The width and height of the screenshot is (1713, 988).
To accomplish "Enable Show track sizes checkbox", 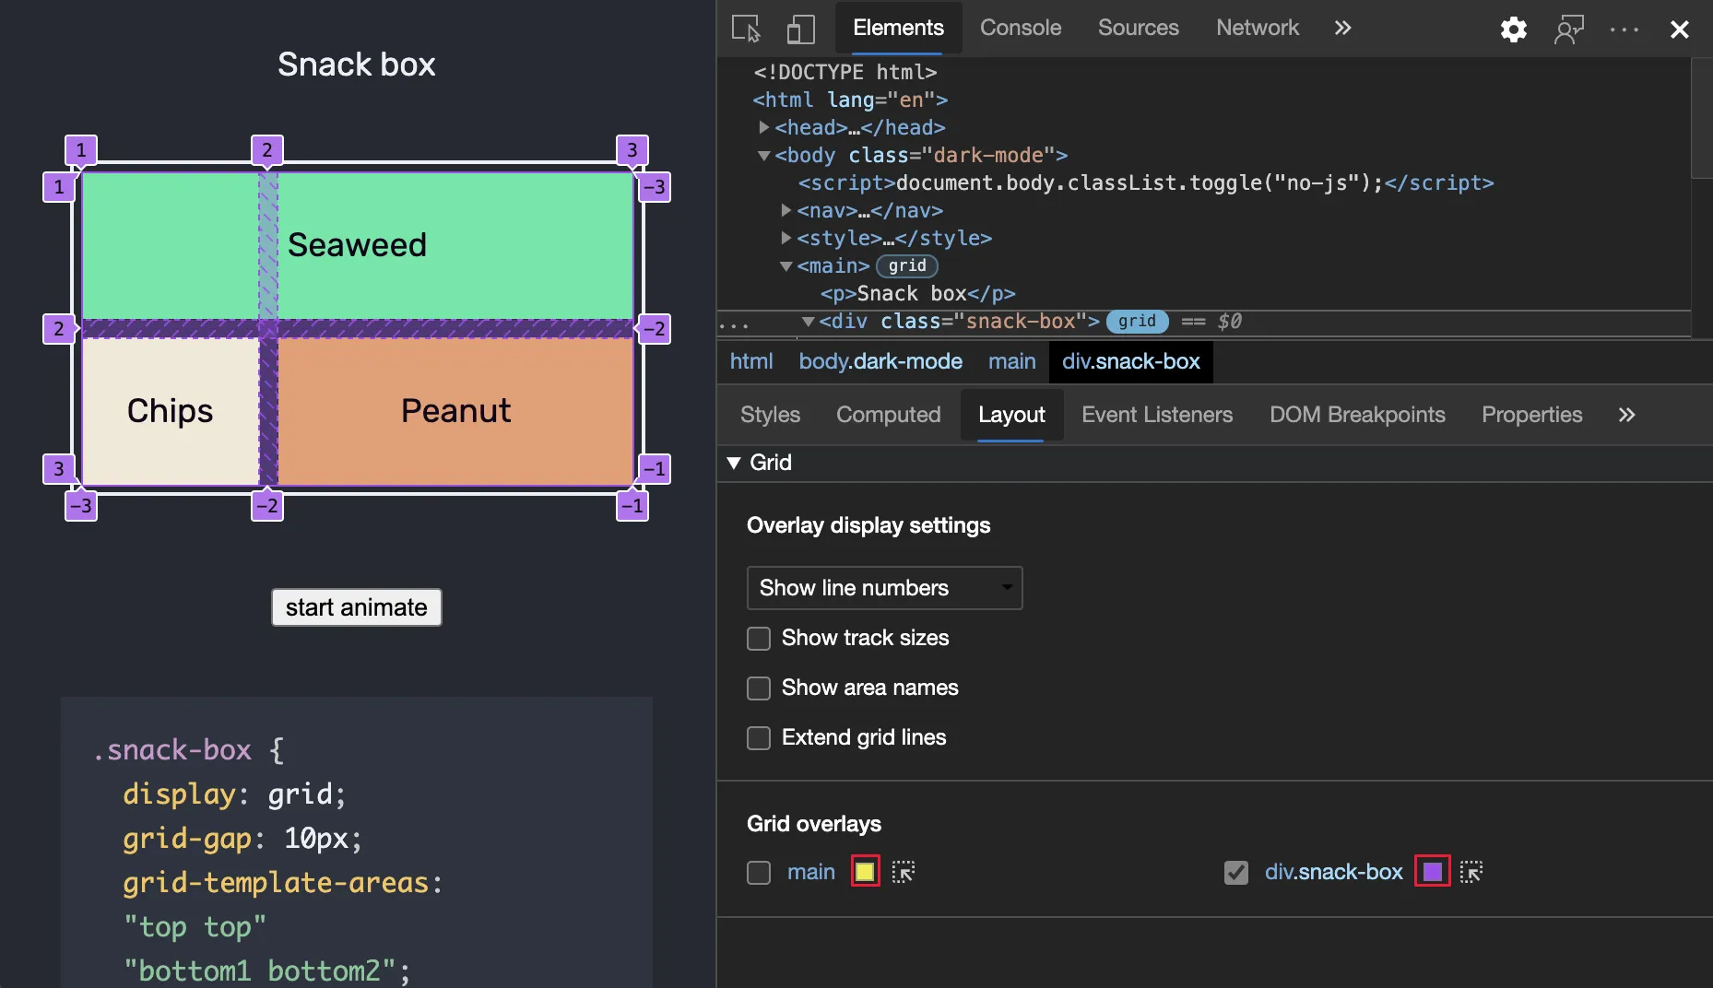I will [759, 638].
